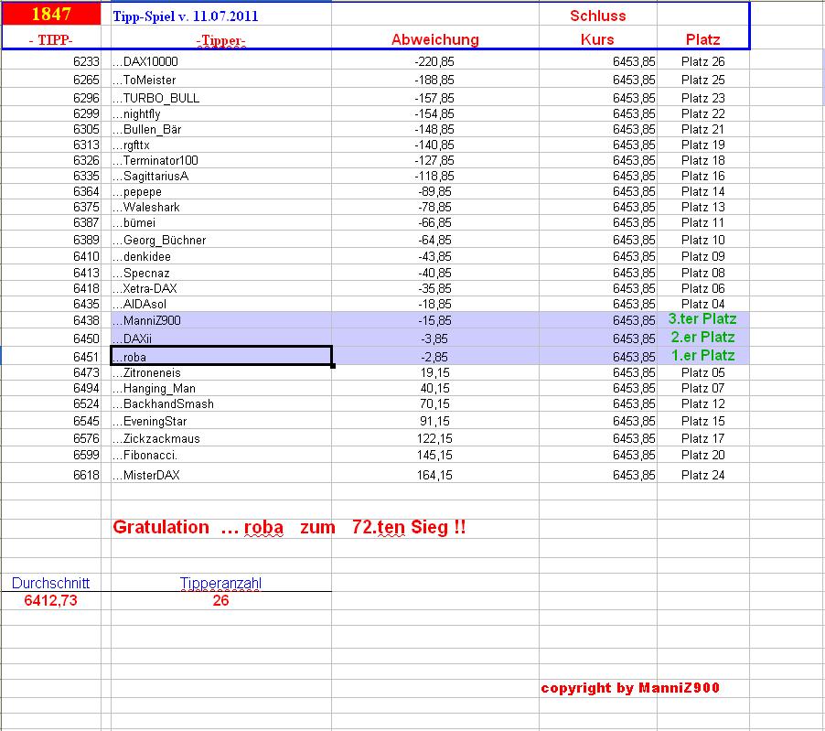Viewport: 825px width, 731px height.
Task: Click the 'Platz 09' cell
Action: (703, 256)
